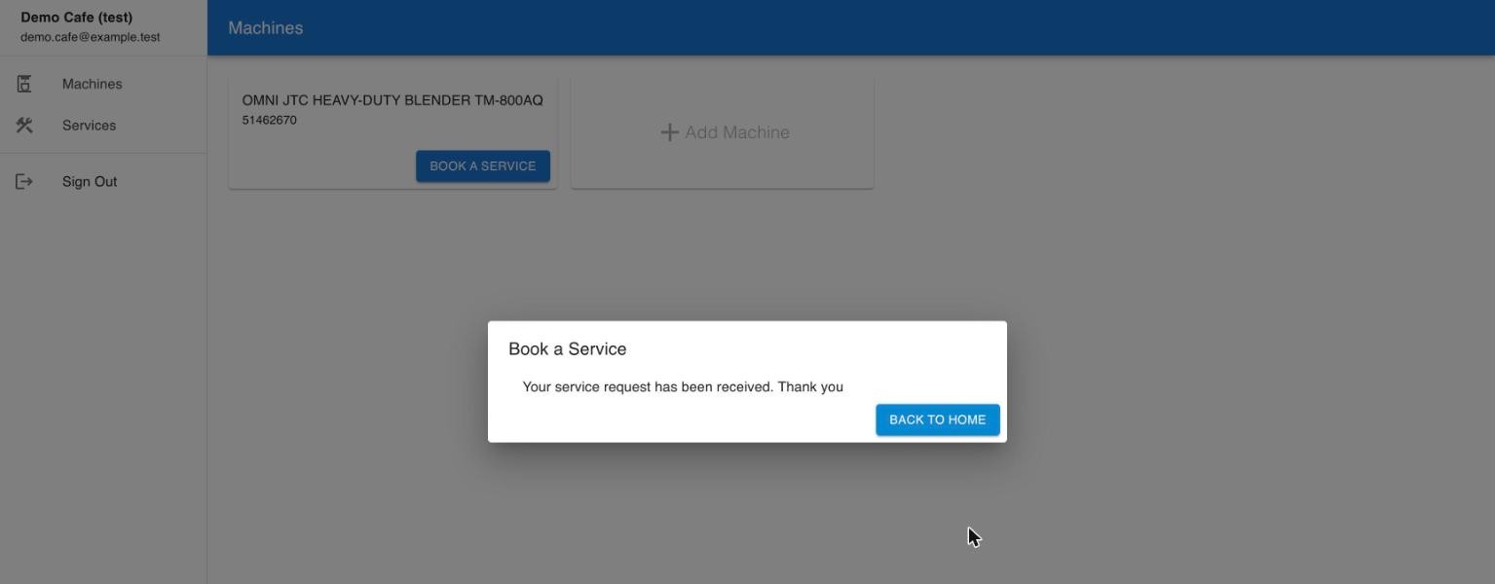This screenshot has width=1495, height=584.
Task: Click the Back to Home button
Action: (937, 420)
